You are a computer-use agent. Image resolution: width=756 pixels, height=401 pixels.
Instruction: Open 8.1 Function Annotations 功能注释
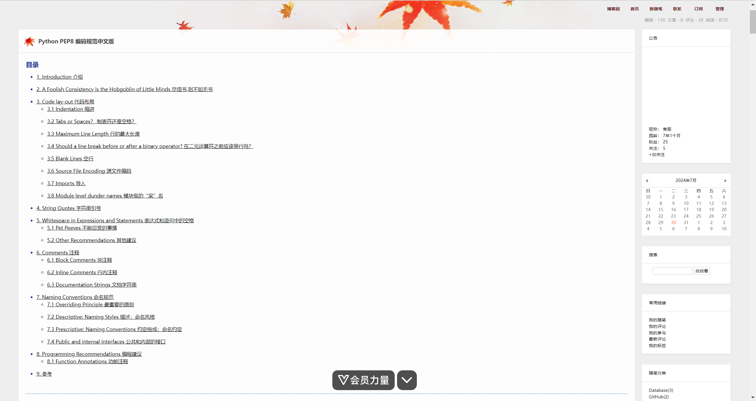(87, 361)
